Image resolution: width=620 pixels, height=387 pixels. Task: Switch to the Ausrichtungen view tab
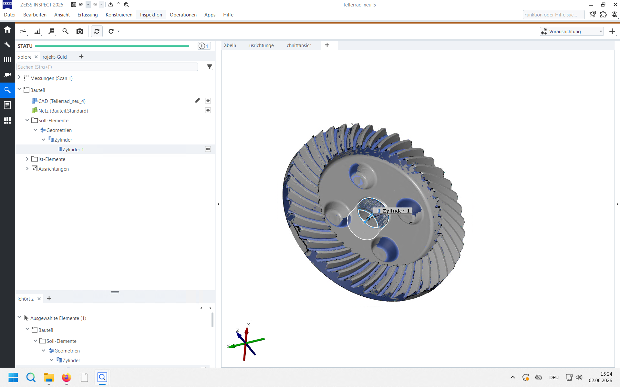tap(261, 45)
